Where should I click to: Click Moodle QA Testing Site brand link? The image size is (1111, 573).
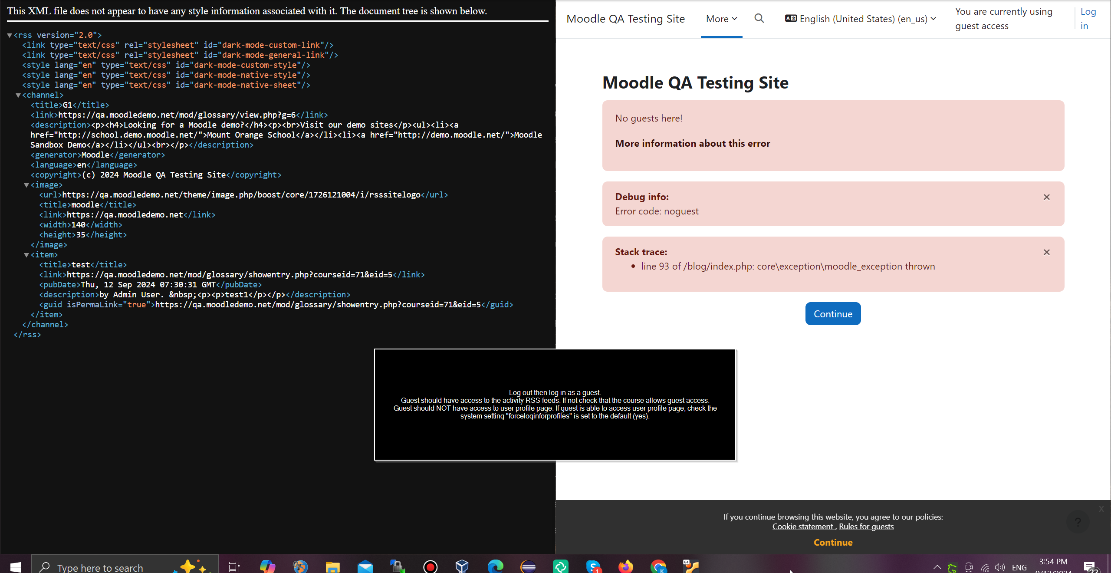pyautogui.click(x=625, y=19)
